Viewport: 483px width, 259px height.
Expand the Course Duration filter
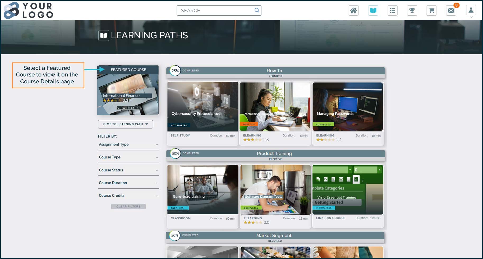[x=128, y=183]
